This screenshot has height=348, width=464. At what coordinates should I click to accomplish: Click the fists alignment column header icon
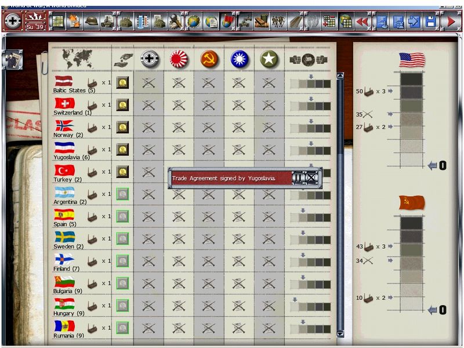[x=309, y=60]
